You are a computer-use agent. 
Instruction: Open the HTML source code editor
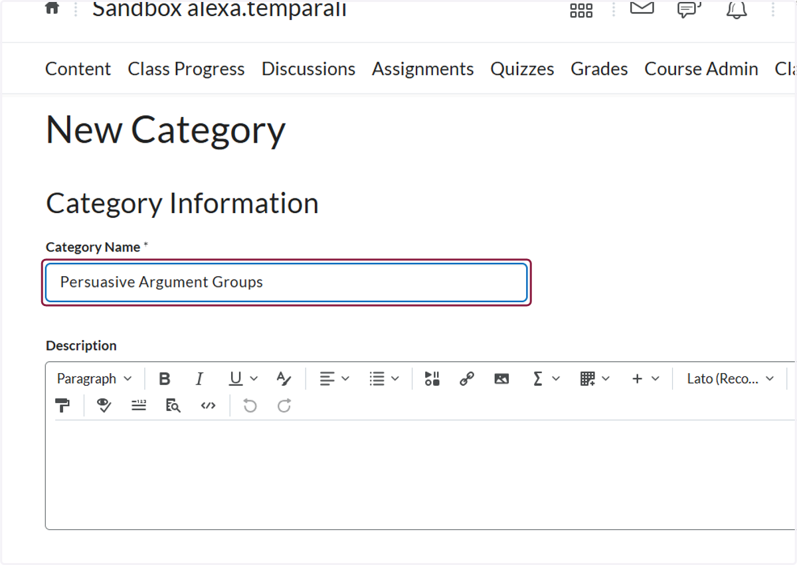click(x=208, y=406)
